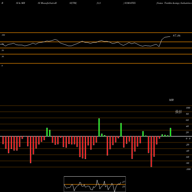Click the last green bar of the MR histogram
Viewport: 192px width, 192px height.
coord(170,132)
